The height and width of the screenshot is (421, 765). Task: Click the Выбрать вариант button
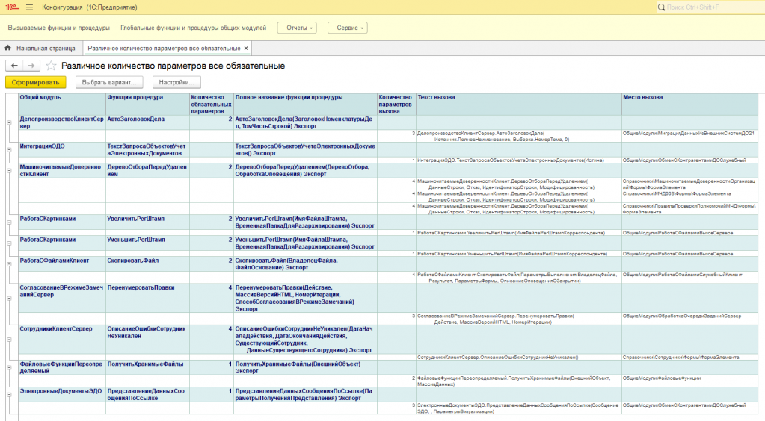pos(109,82)
